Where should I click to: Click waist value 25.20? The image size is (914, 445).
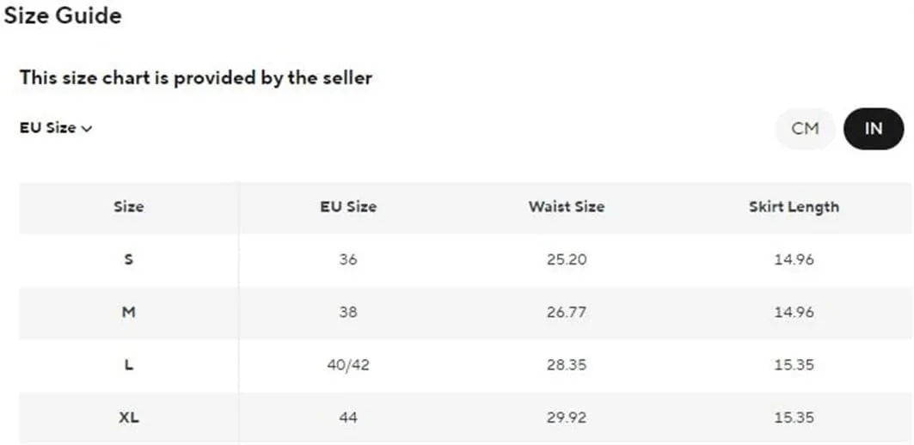click(567, 259)
